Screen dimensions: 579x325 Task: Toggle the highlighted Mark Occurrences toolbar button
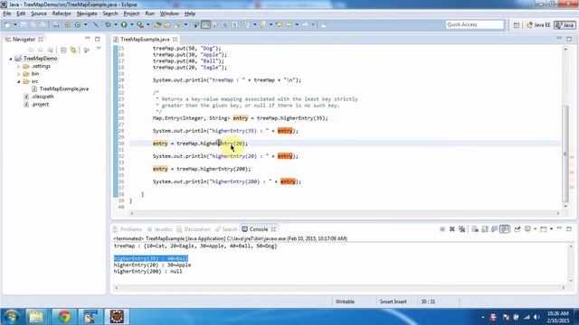pyautogui.click(x=205, y=24)
